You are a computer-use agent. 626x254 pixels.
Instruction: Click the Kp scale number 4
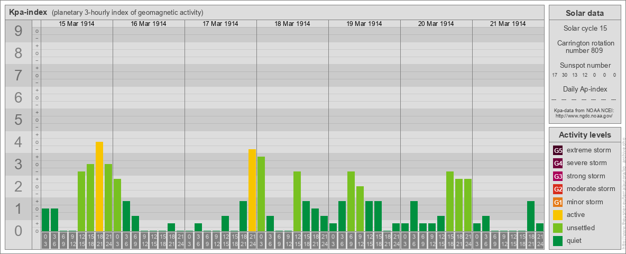(x=18, y=142)
